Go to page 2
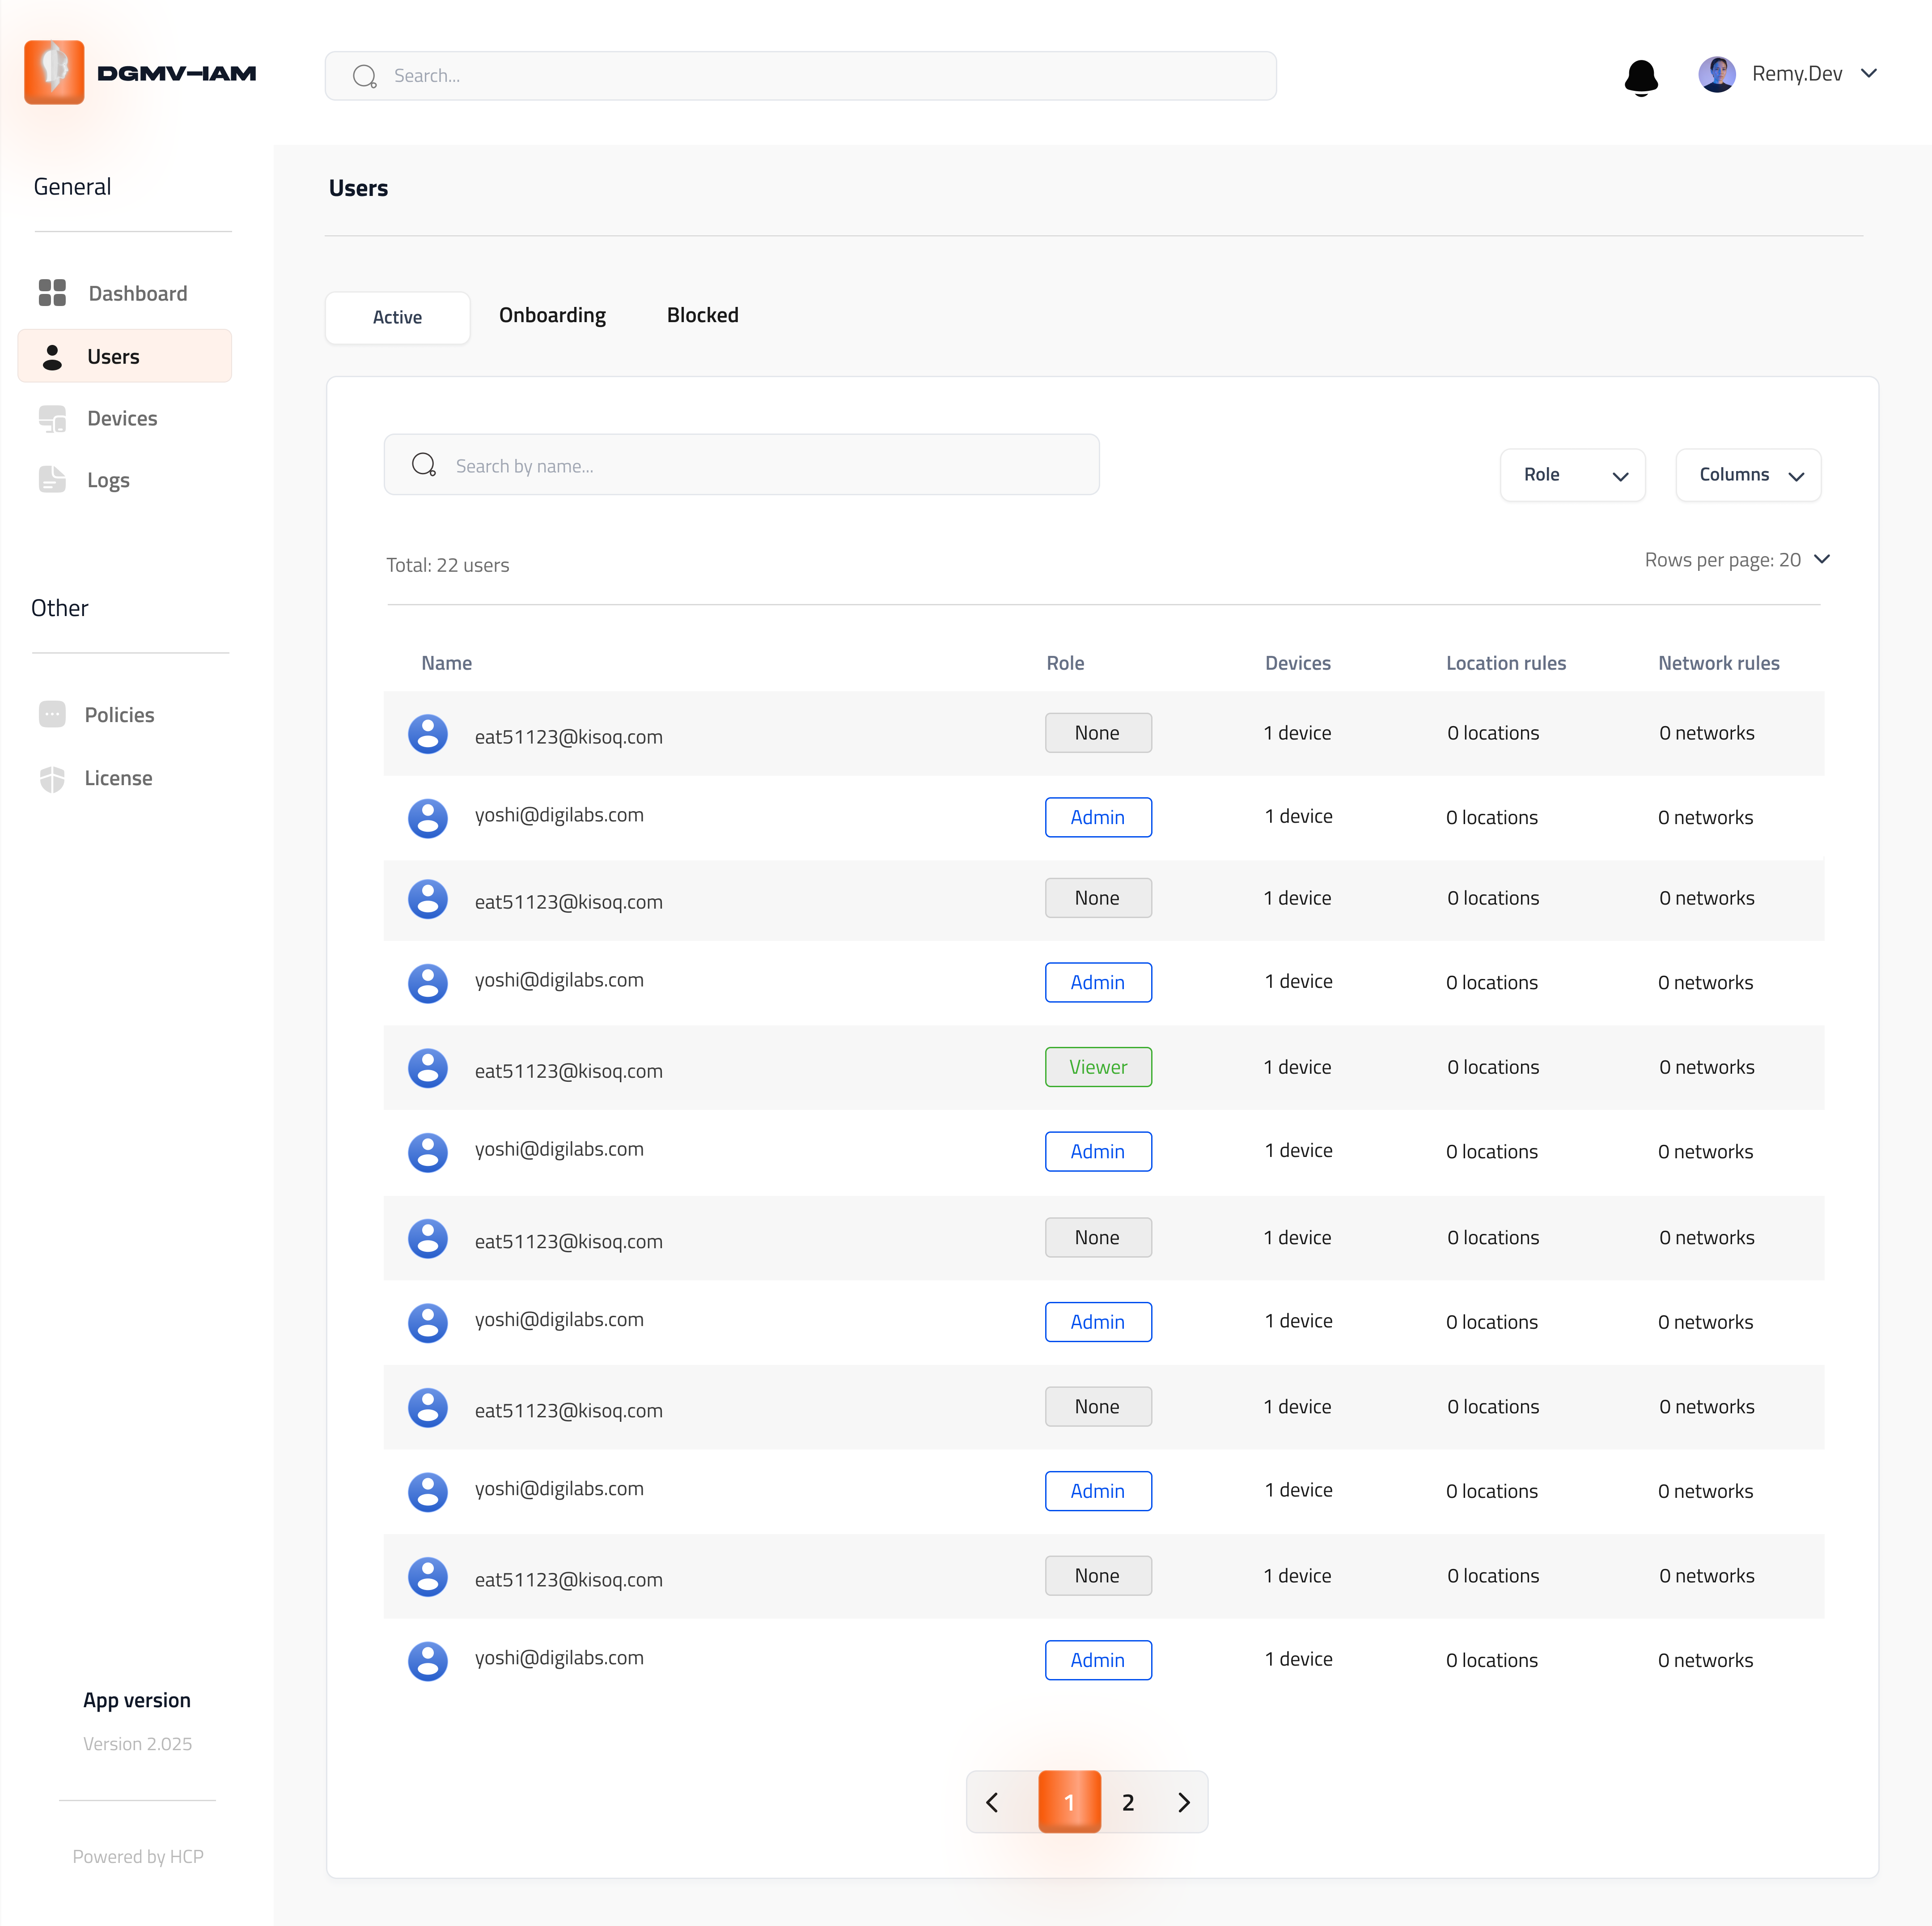The width and height of the screenshot is (1932, 1926). (1128, 1803)
